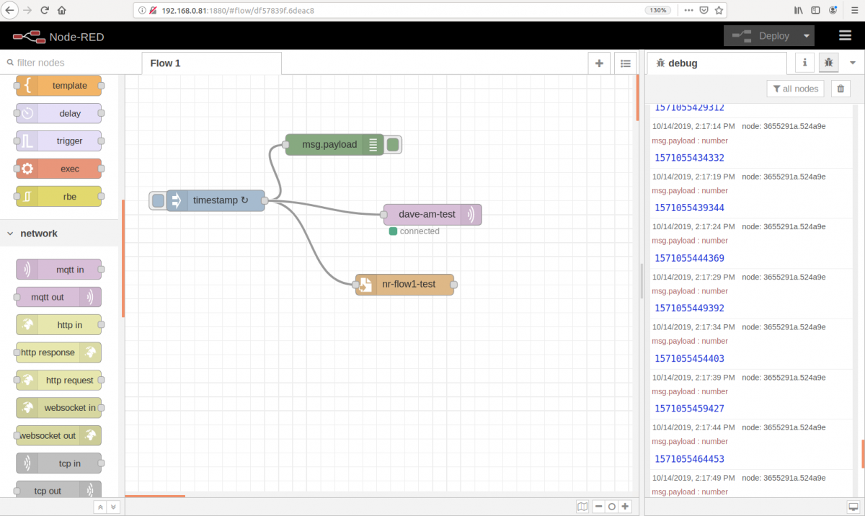The image size is (865, 516).
Task: Select the rbe node in the palette
Action: 58,196
